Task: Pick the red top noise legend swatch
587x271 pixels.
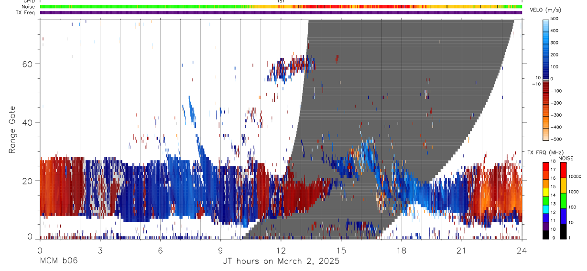Action: [x=564, y=170]
